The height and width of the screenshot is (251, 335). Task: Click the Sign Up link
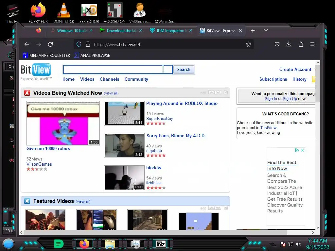click(290, 99)
